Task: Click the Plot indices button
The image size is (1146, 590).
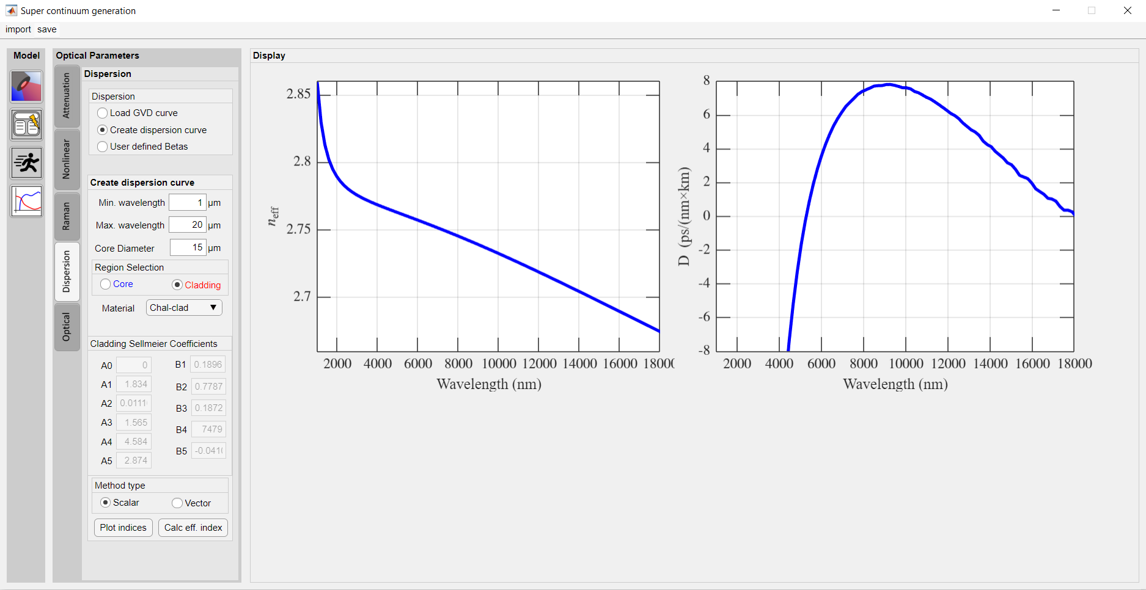Action: coord(123,528)
